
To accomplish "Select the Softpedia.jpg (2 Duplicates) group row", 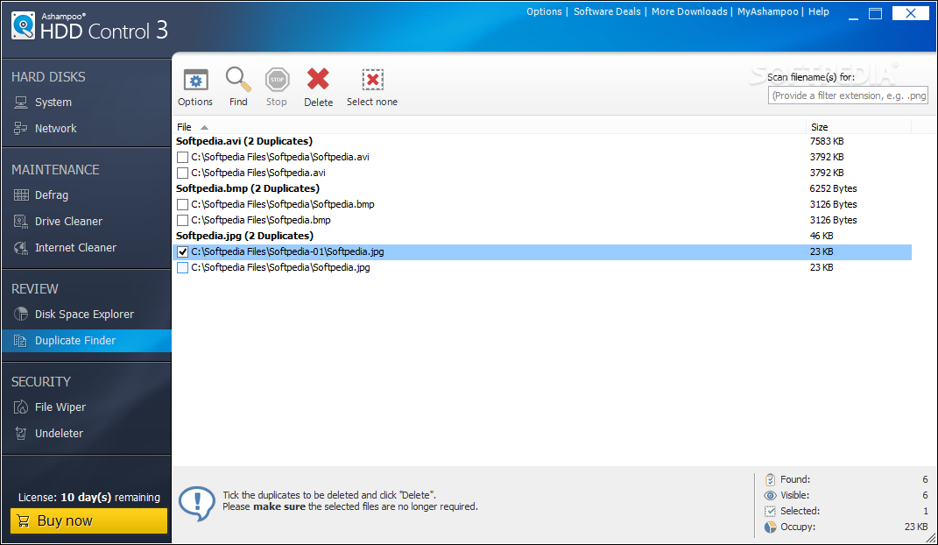I will tap(543, 236).
